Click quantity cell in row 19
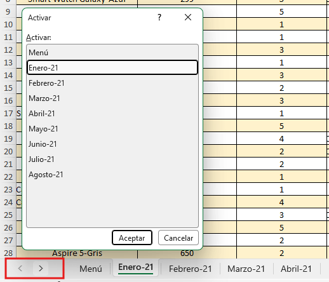Viewport: 329px width, 282px height. click(281, 138)
